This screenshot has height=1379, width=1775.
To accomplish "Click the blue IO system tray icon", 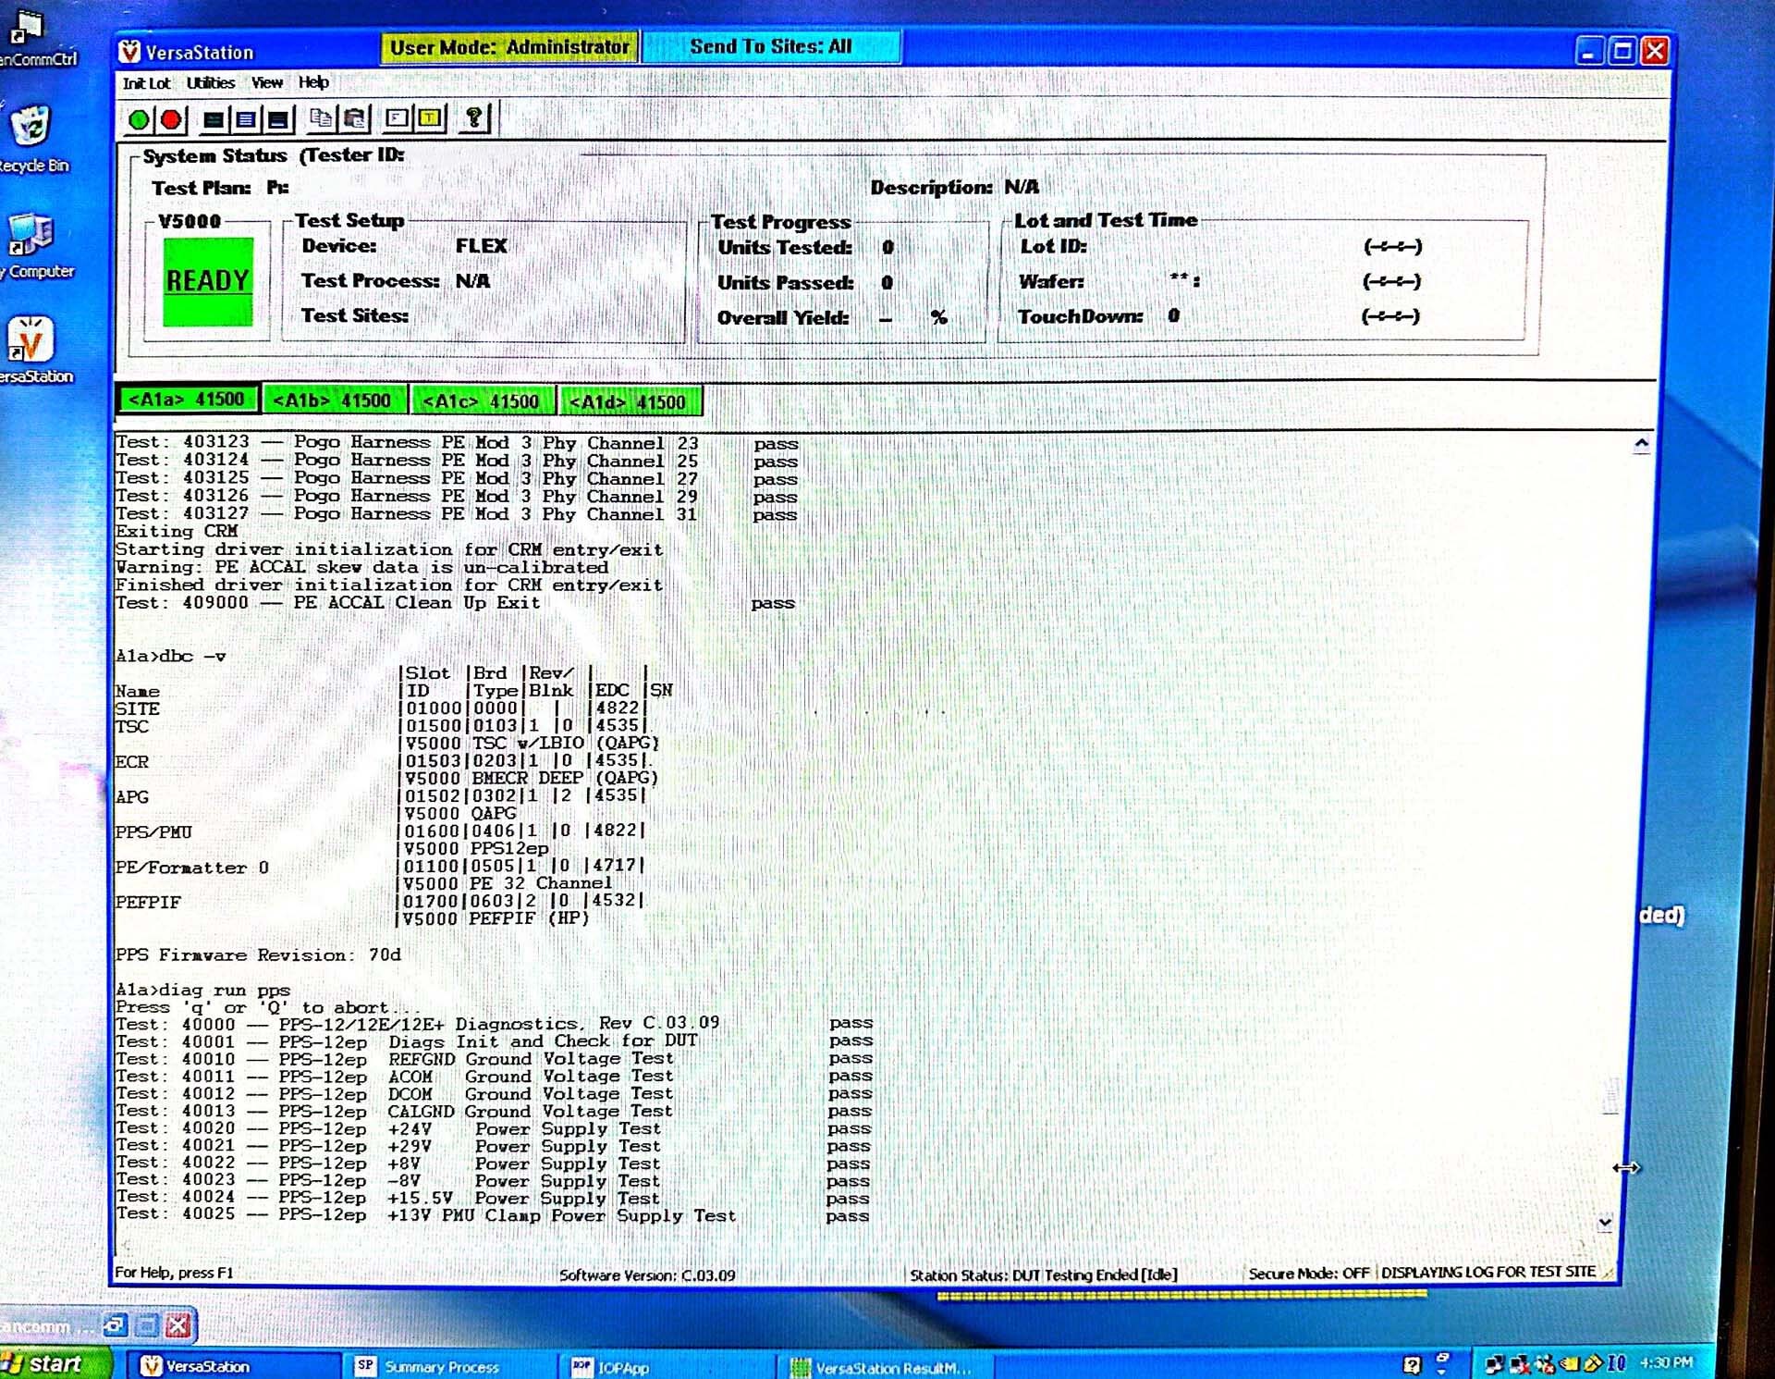I will click(1616, 1362).
